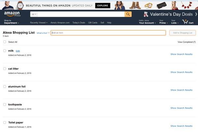Click Added on February 1 date text
The width and height of the screenshot is (198, 134).
pyautogui.click(x=20, y=127)
